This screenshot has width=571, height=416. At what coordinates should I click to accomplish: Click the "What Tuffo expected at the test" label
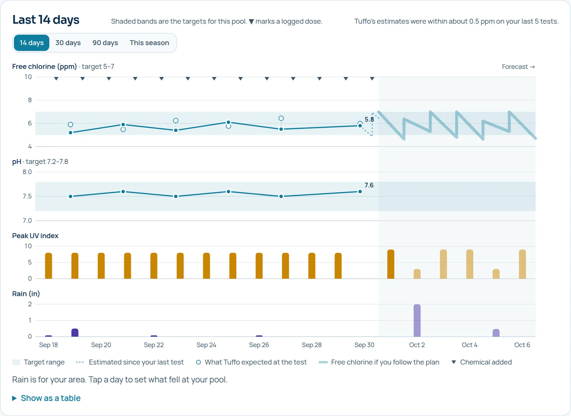pyautogui.click(x=256, y=362)
